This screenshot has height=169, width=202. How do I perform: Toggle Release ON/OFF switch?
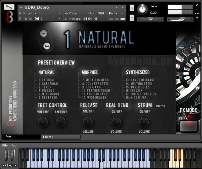[88, 112]
